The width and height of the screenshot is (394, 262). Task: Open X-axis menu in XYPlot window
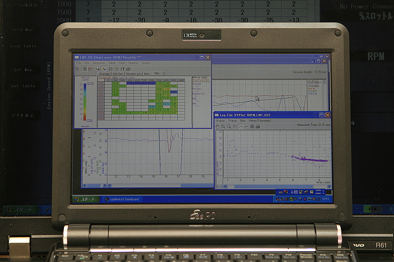[220, 120]
